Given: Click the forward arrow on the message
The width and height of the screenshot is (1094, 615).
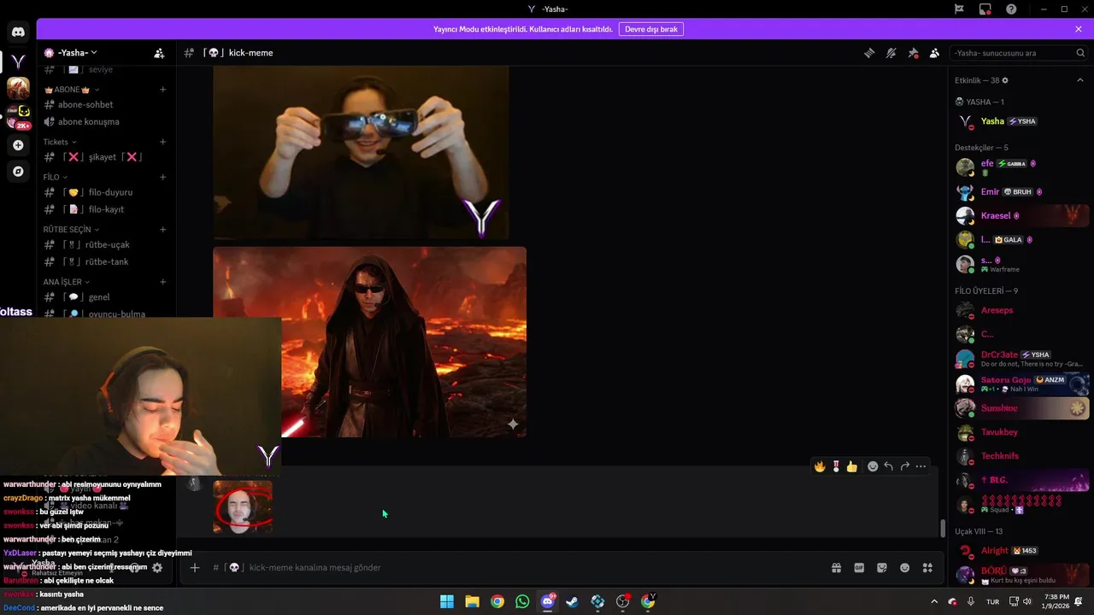Looking at the screenshot, I should [x=904, y=466].
